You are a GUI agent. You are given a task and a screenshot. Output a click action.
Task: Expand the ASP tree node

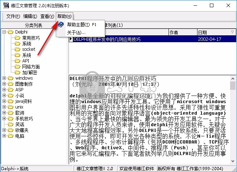(x=4, y=90)
